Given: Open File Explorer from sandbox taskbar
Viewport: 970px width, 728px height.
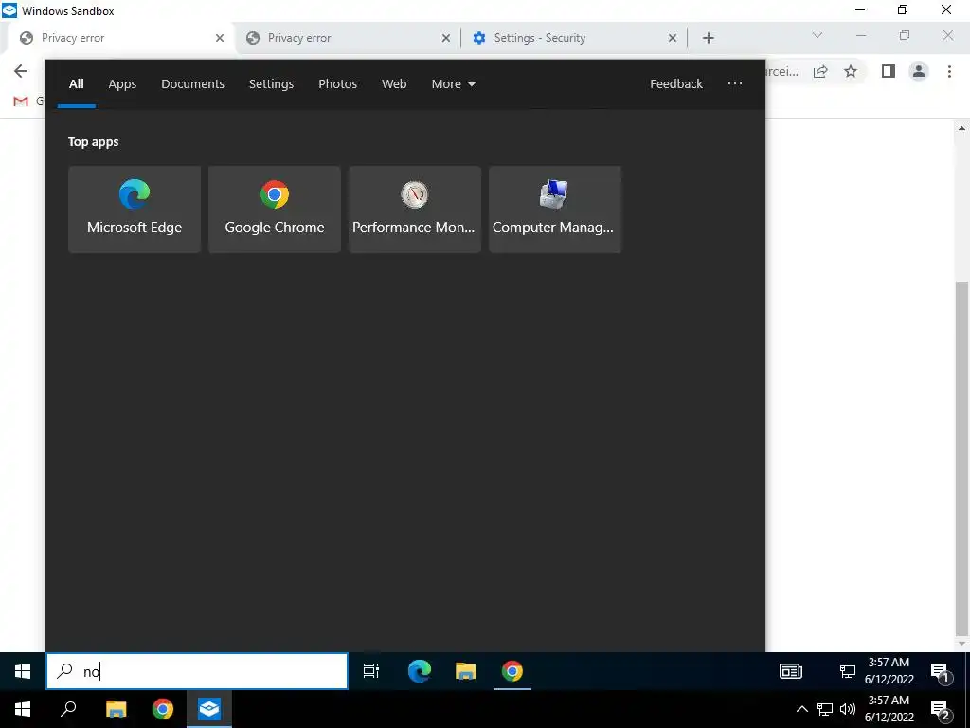Looking at the screenshot, I should tap(465, 671).
